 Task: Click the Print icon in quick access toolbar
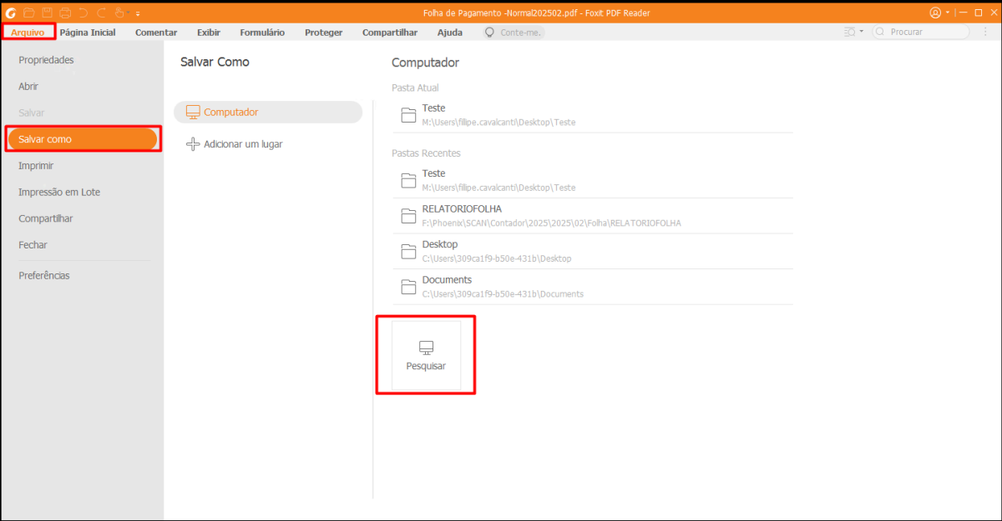pyautogui.click(x=65, y=13)
